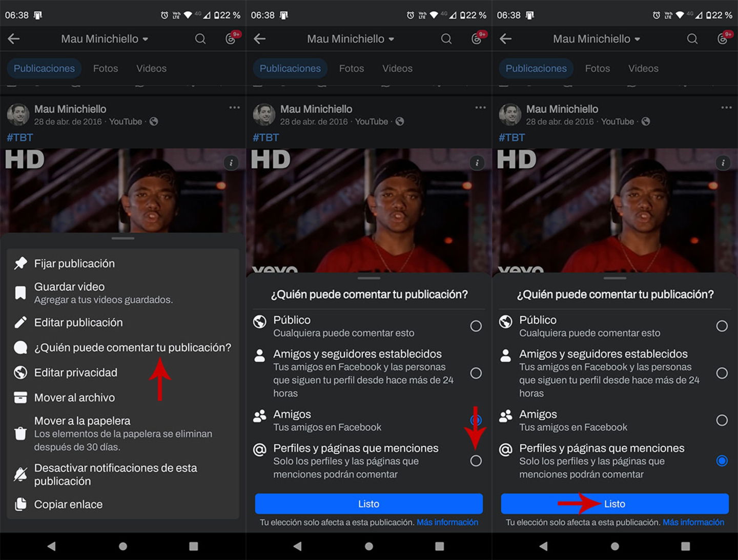Screen dimensions: 738x560
Task: Choose Copiar enlace in the post menu
Action: click(x=123, y=504)
